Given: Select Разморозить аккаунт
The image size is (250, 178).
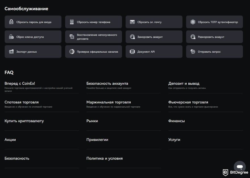Looking at the screenshot, I should pyautogui.click(x=214, y=37).
